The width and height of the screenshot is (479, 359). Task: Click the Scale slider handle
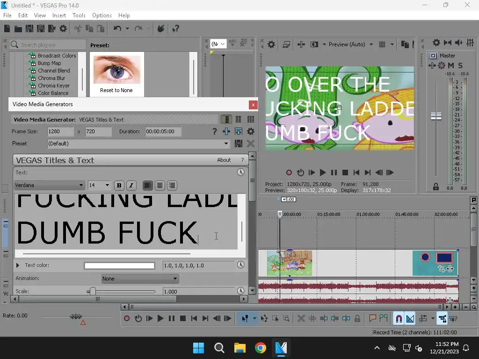[x=93, y=291]
